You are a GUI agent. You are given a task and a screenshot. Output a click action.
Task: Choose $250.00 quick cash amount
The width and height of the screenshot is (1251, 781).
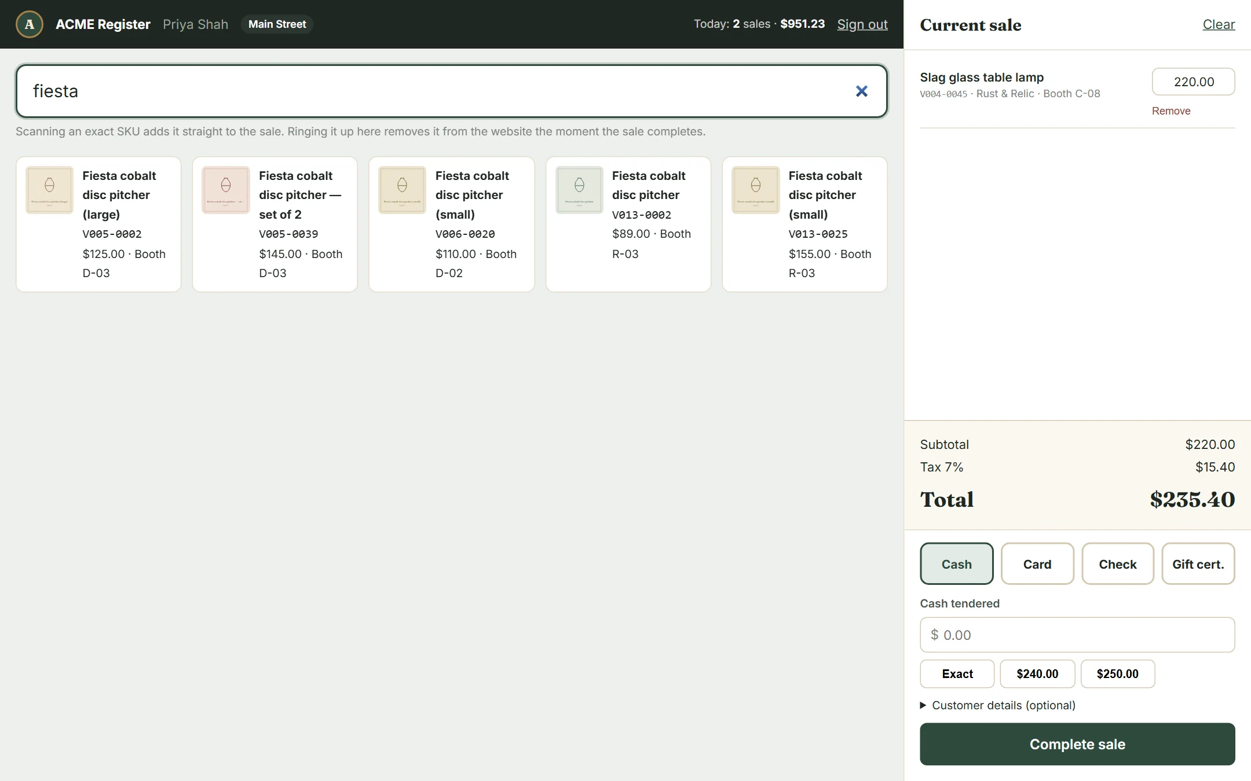(x=1117, y=673)
